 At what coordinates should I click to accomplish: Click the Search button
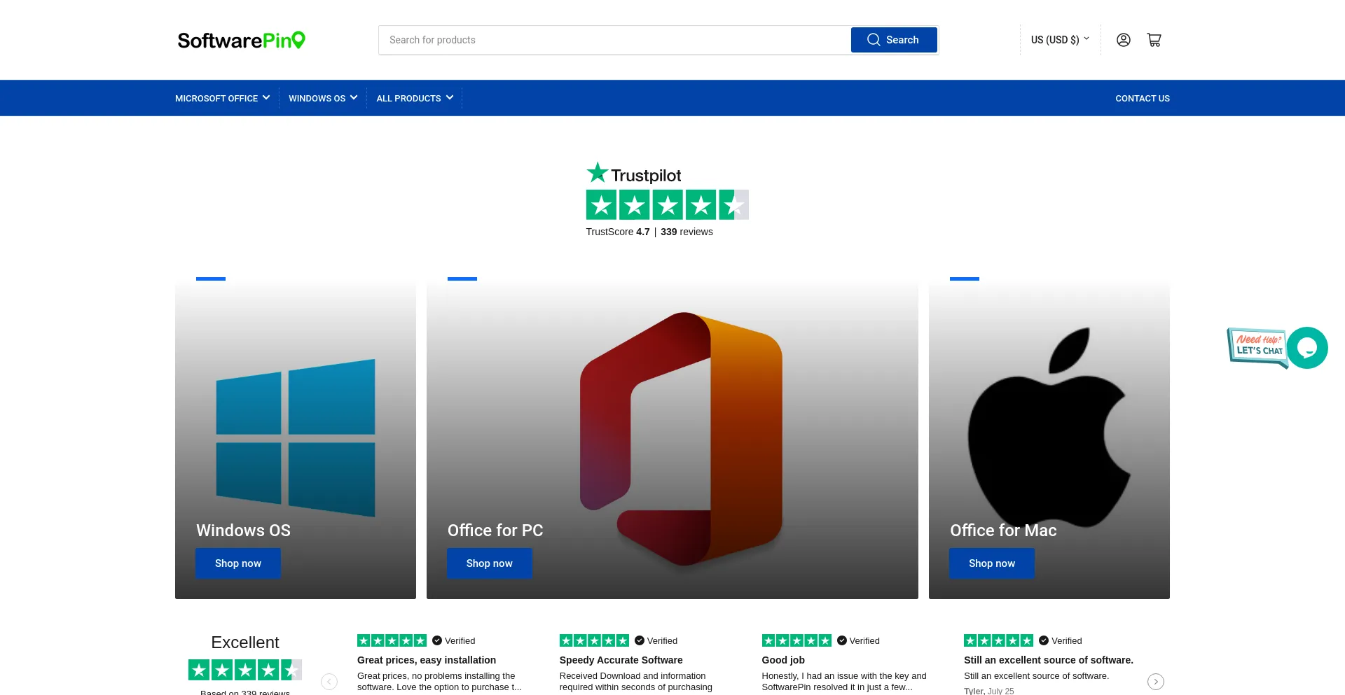click(x=894, y=40)
